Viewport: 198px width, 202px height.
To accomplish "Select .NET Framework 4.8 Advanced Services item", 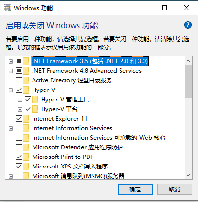I will (x=87, y=71).
